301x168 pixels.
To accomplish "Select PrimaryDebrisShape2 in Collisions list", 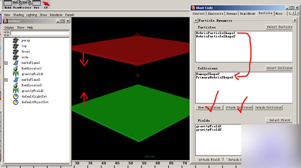I will (215, 77).
